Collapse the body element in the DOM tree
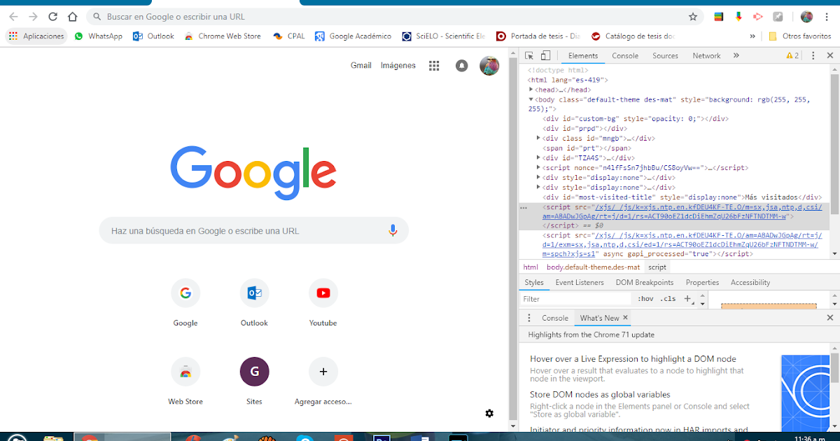Image resolution: width=840 pixels, height=441 pixels. tap(530, 99)
